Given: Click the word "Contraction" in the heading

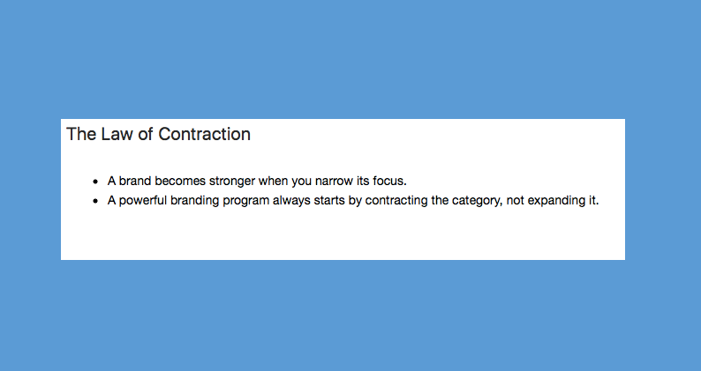Looking at the screenshot, I should click(x=204, y=134).
